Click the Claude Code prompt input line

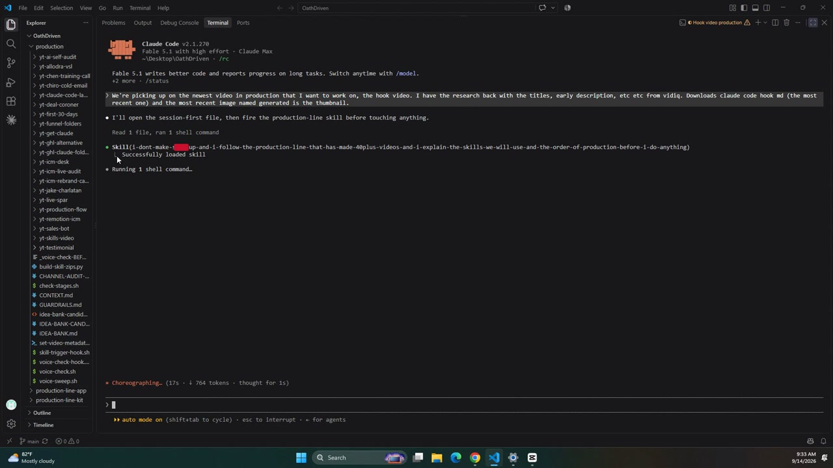(465, 405)
